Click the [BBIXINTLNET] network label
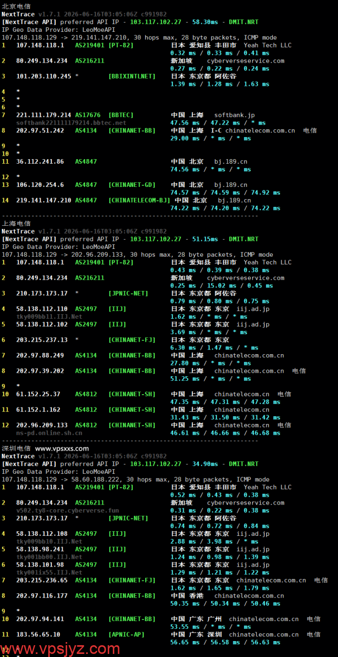Screen dimensions: 338x657 click(132, 76)
